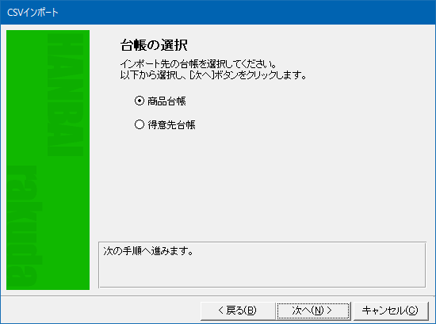Image resolution: width=436 pixels, height=324 pixels.
Task: Click the 商品台帳 option label text
Action: (x=166, y=101)
